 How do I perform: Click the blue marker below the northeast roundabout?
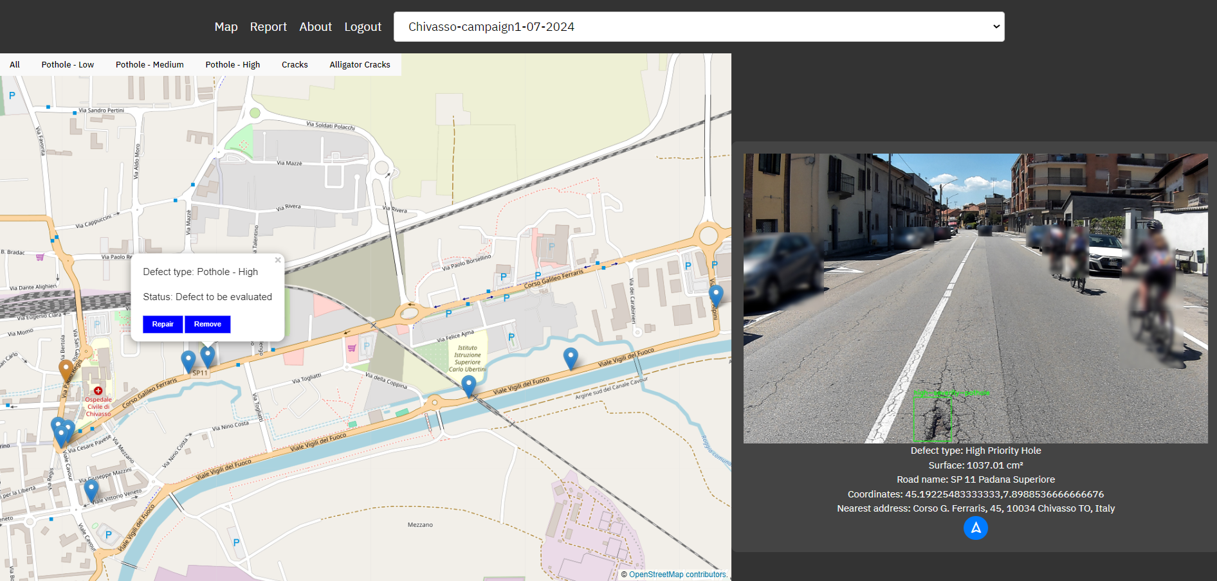click(716, 295)
